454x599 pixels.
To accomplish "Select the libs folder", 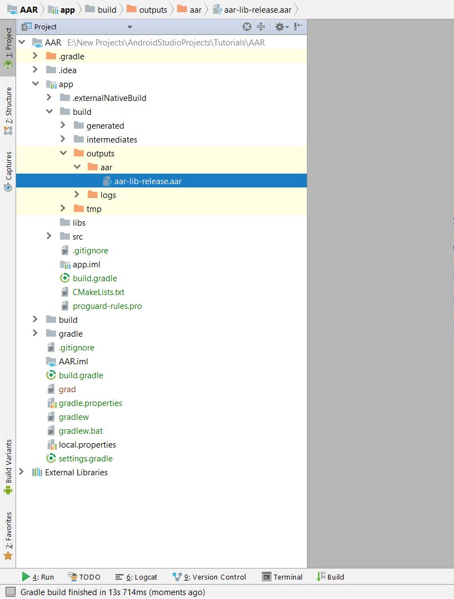I will (x=162, y=223).
